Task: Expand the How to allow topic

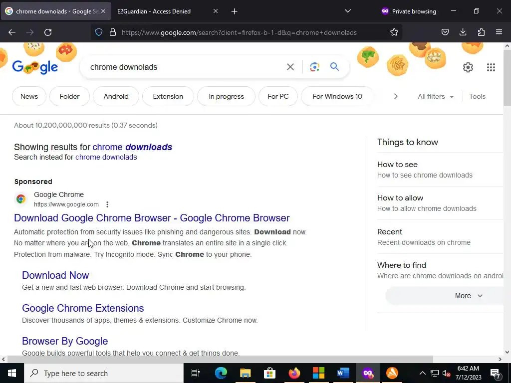Action: coord(440,203)
